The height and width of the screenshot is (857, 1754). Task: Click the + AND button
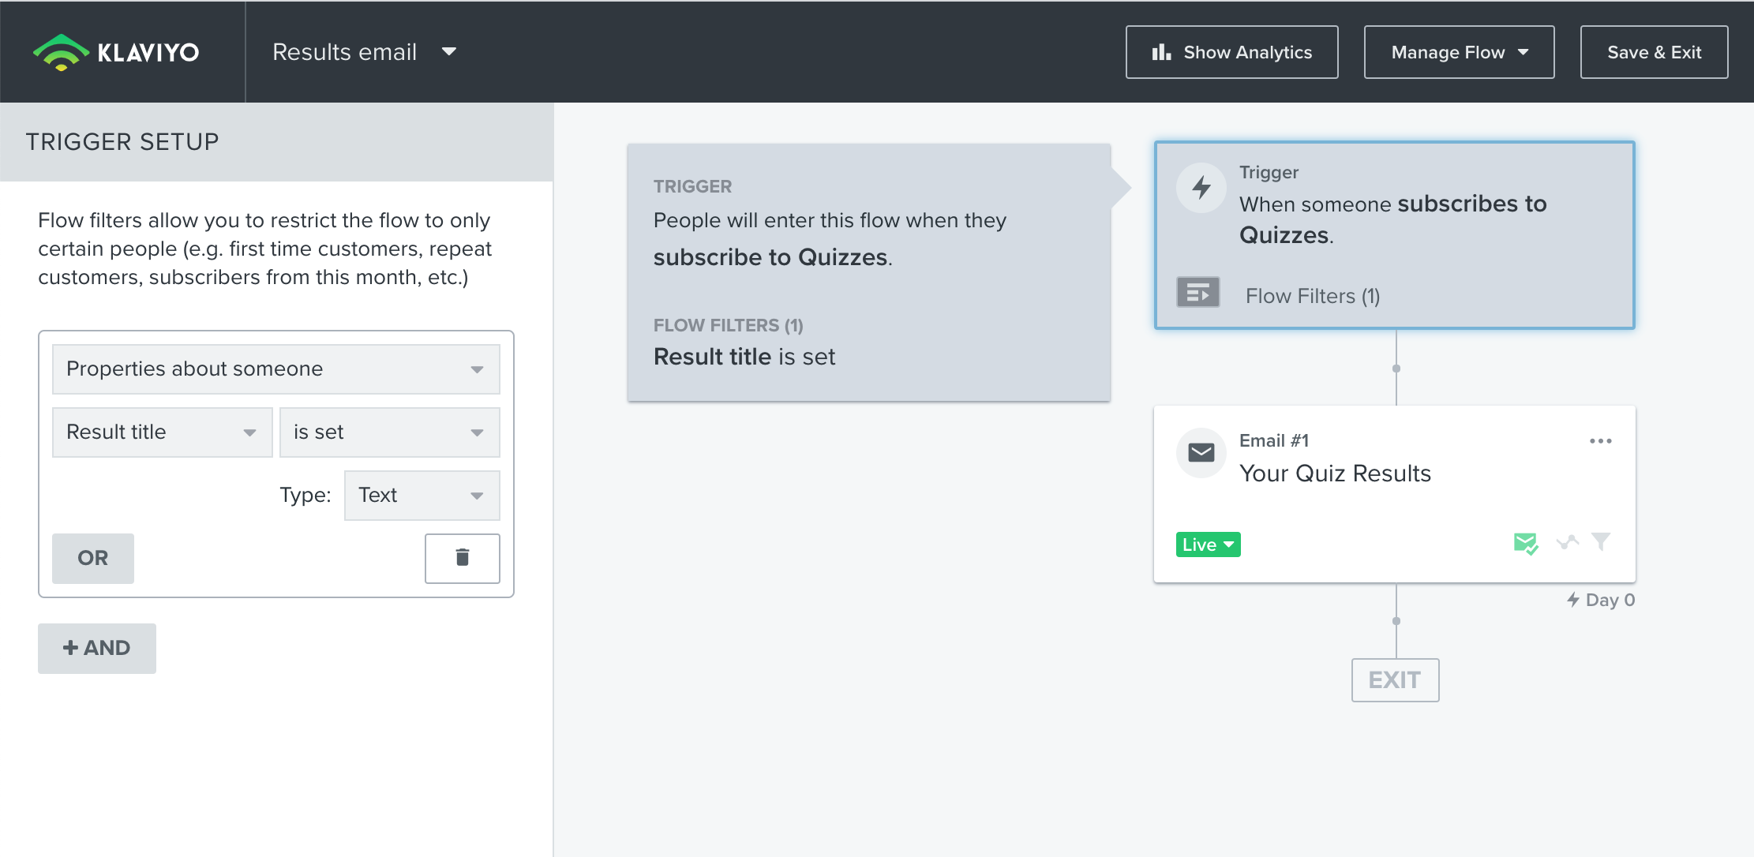tap(97, 648)
